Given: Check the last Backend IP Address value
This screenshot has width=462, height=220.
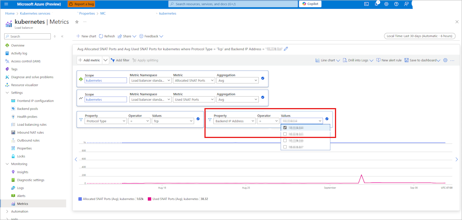Looking at the screenshot, I should (x=285, y=147).
